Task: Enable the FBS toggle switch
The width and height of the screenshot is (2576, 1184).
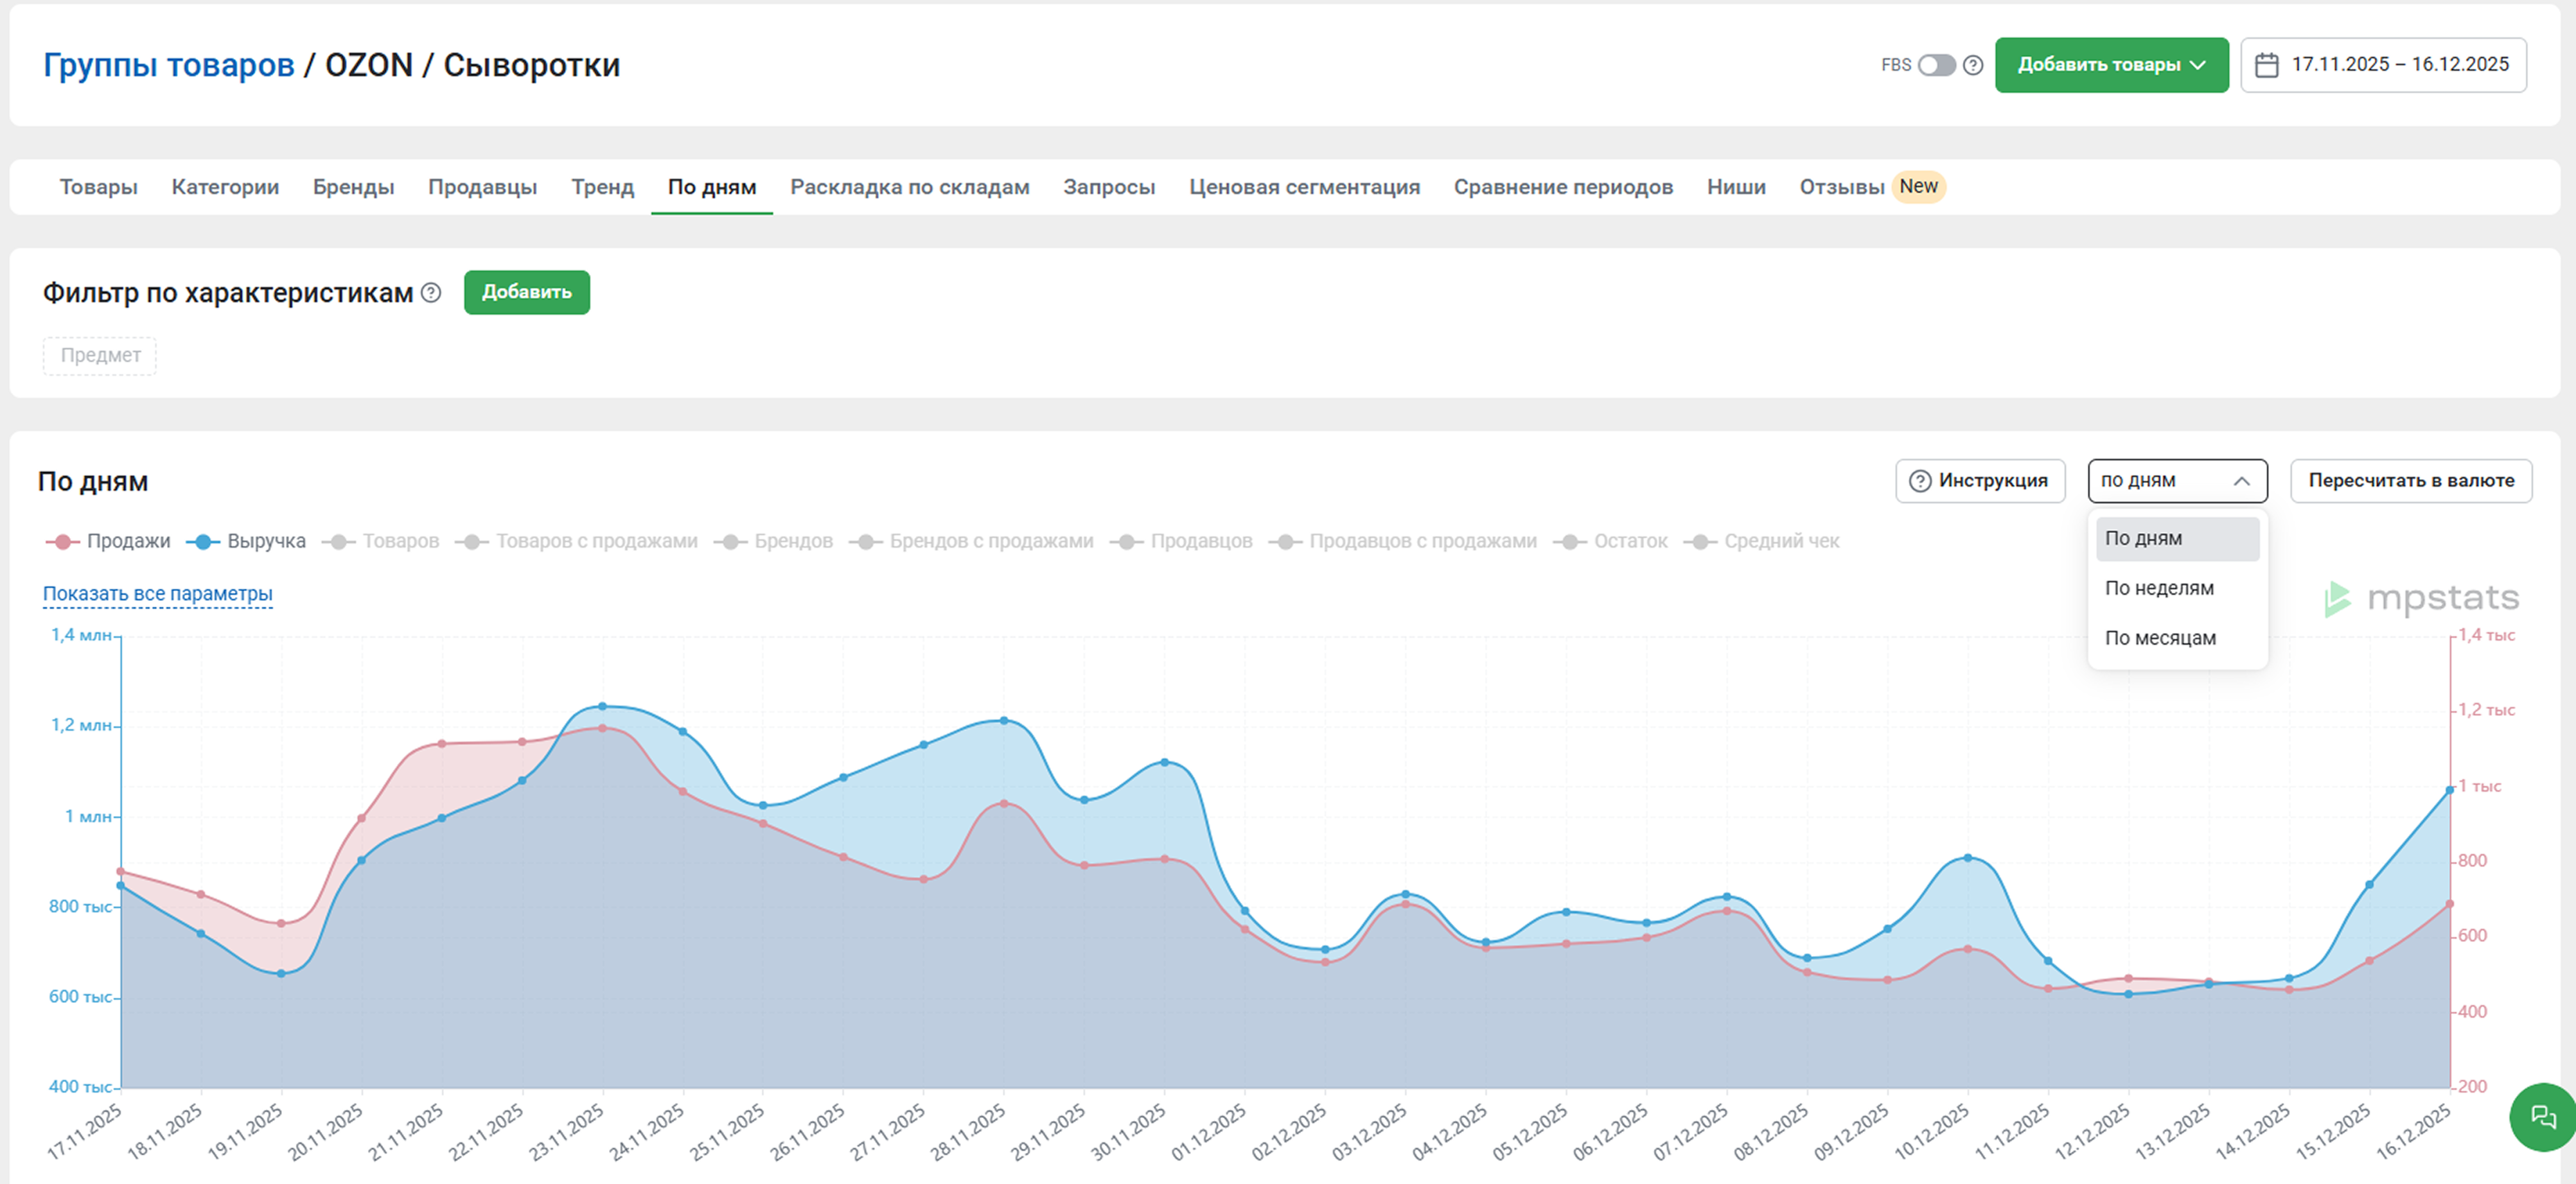Action: (1936, 65)
